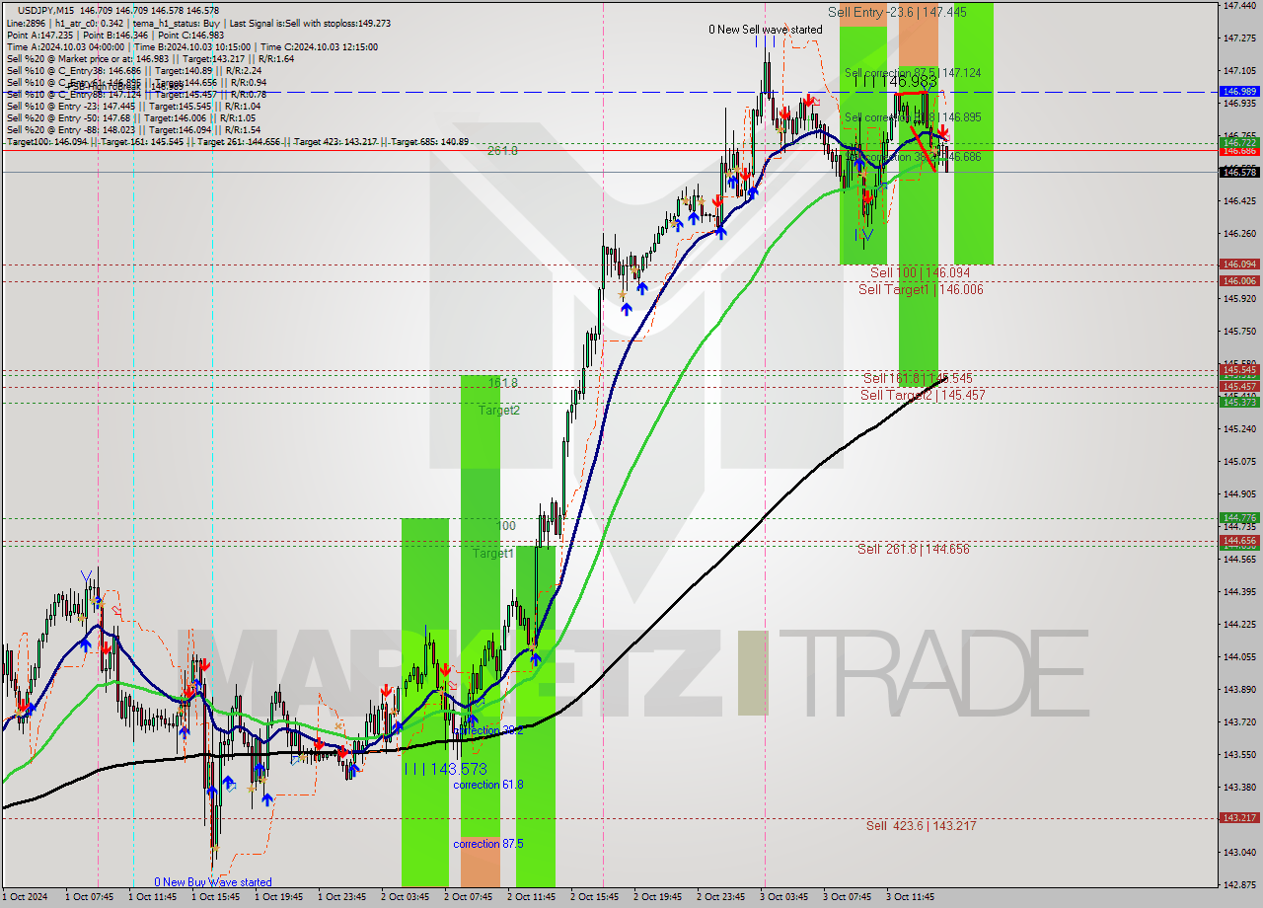Click the green Target1 label
This screenshot has width=1263, height=908.
click(x=492, y=554)
